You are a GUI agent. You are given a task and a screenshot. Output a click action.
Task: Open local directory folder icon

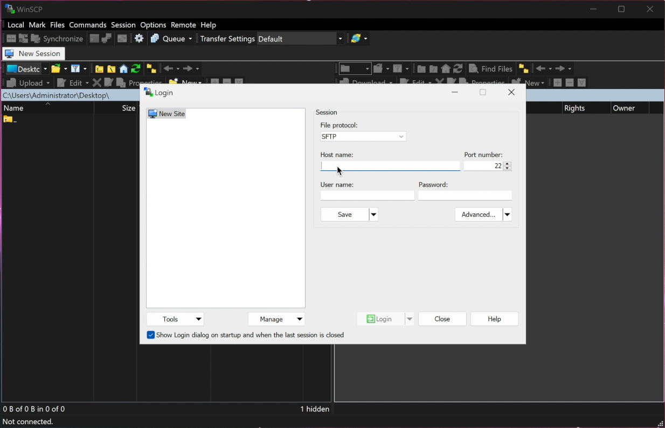tap(56, 68)
